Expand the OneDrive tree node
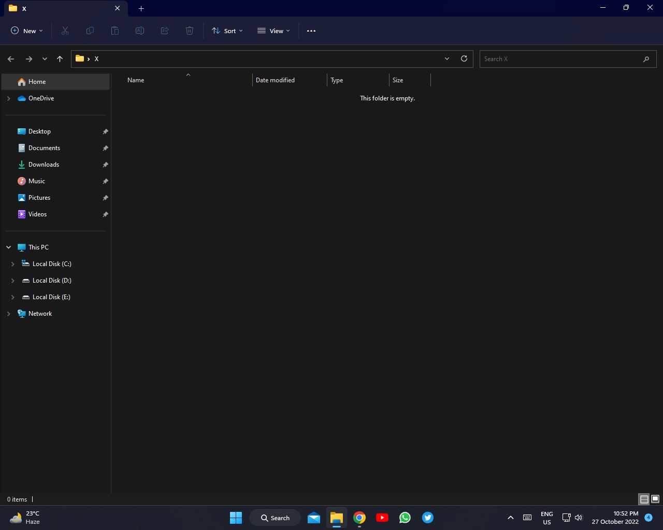 tap(8, 98)
